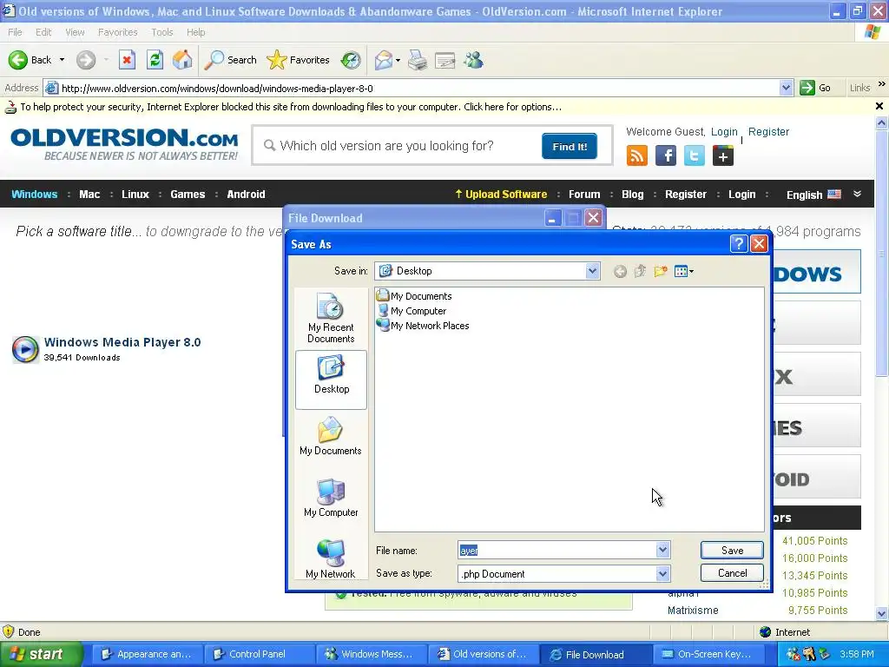Expand the Save as type dropdown
This screenshot has height=667, width=889.
coord(662,574)
